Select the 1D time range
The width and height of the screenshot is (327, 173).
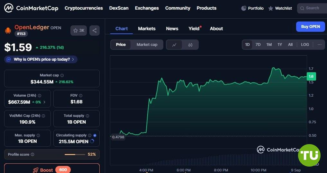(247, 45)
